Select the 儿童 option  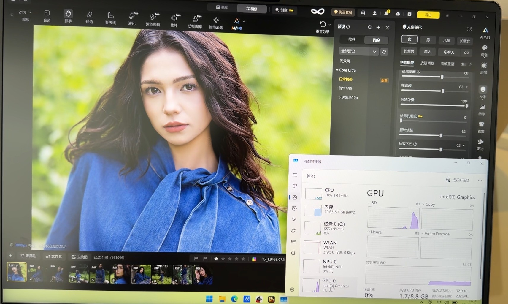(446, 40)
